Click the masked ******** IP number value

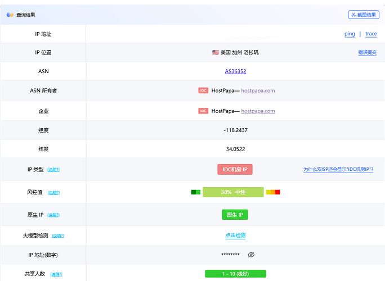coord(230,255)
